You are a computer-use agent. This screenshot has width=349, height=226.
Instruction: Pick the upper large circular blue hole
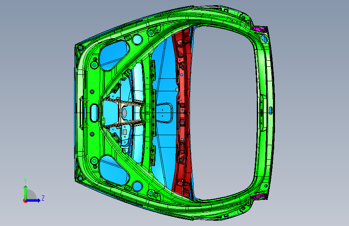click(x=137, y=40)
